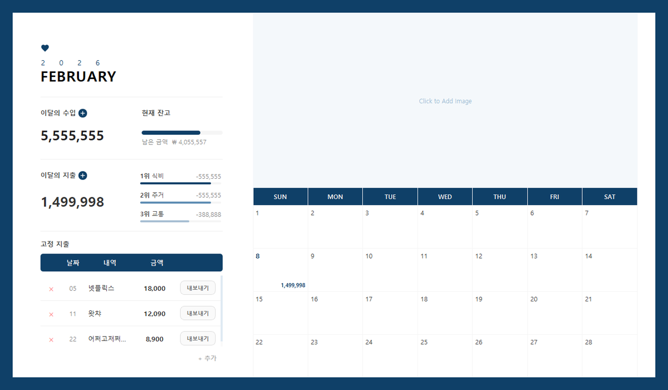Click the FRI weekday header
The height and width of the screenshot is (390, 668).
point(554,197)
